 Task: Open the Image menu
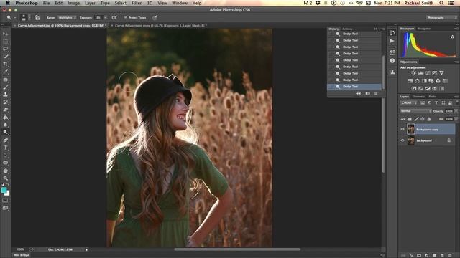(73, 3)
